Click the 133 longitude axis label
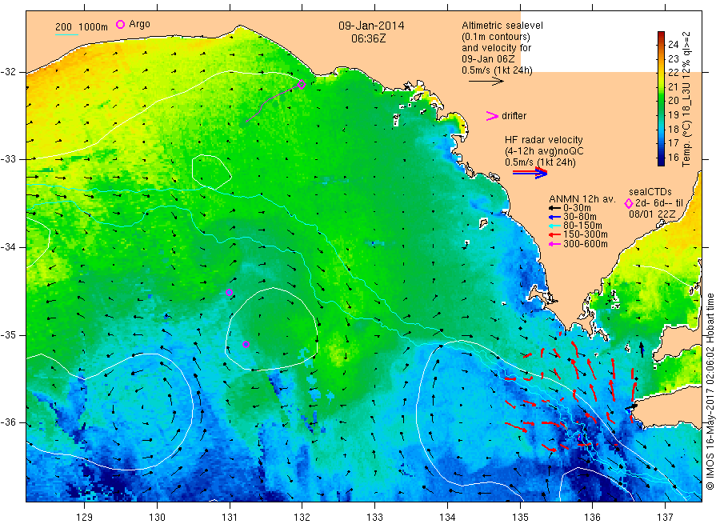Viewport: 720px width, 528px height. pyautogui.click(x=374, y=518)
